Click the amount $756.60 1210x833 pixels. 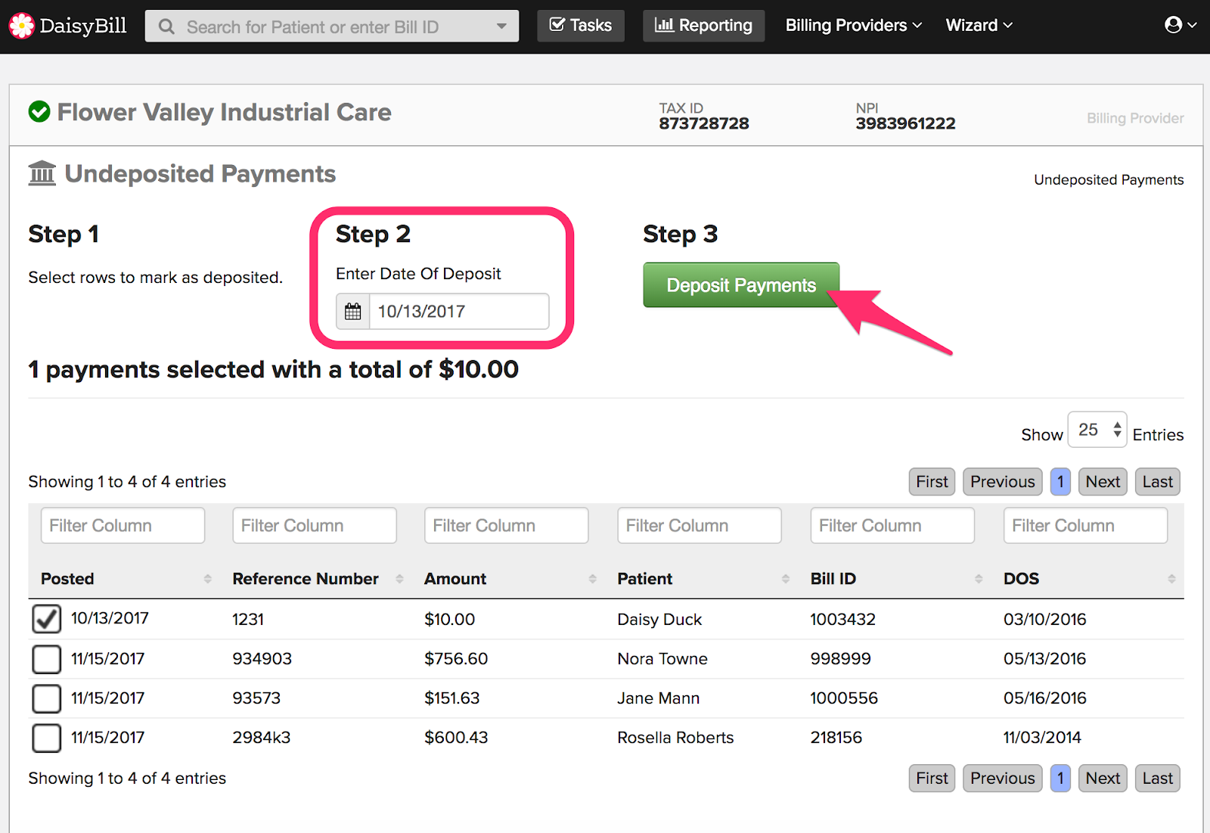[x=456, y=659]
